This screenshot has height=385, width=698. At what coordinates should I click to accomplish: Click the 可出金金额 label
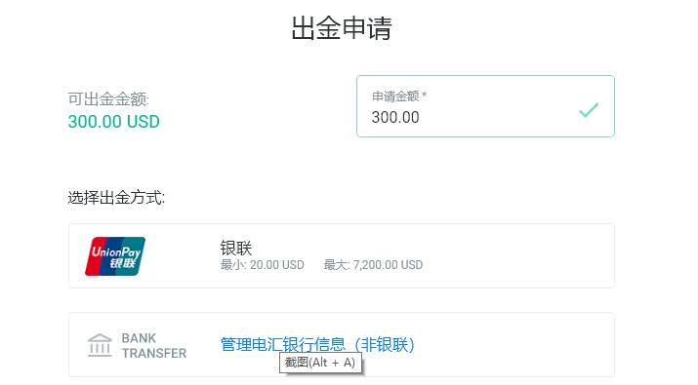point(108,99)
